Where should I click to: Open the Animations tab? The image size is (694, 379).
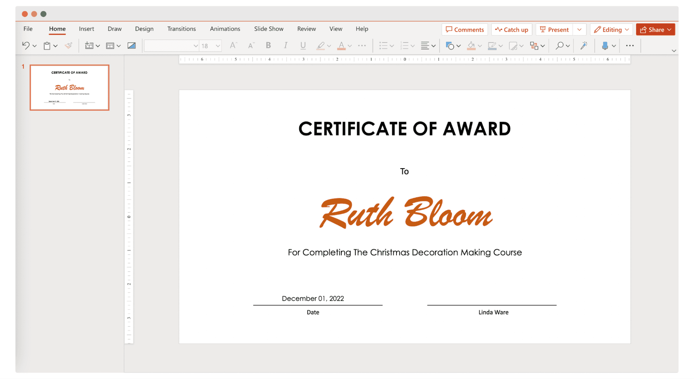[x=225, y=29]
